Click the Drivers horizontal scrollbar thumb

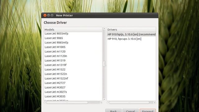pos(129,103)
